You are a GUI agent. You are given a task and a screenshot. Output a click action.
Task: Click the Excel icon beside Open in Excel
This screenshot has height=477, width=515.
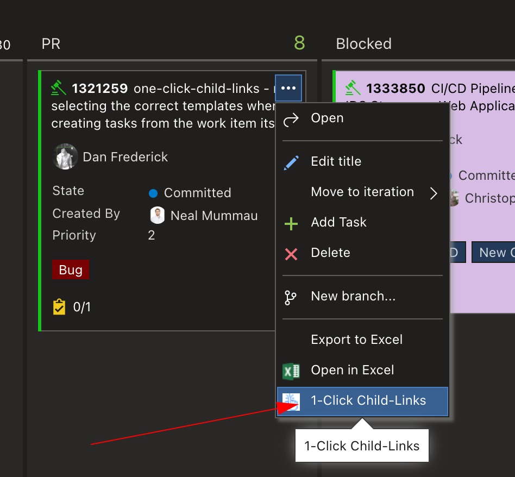click(291, 371)
